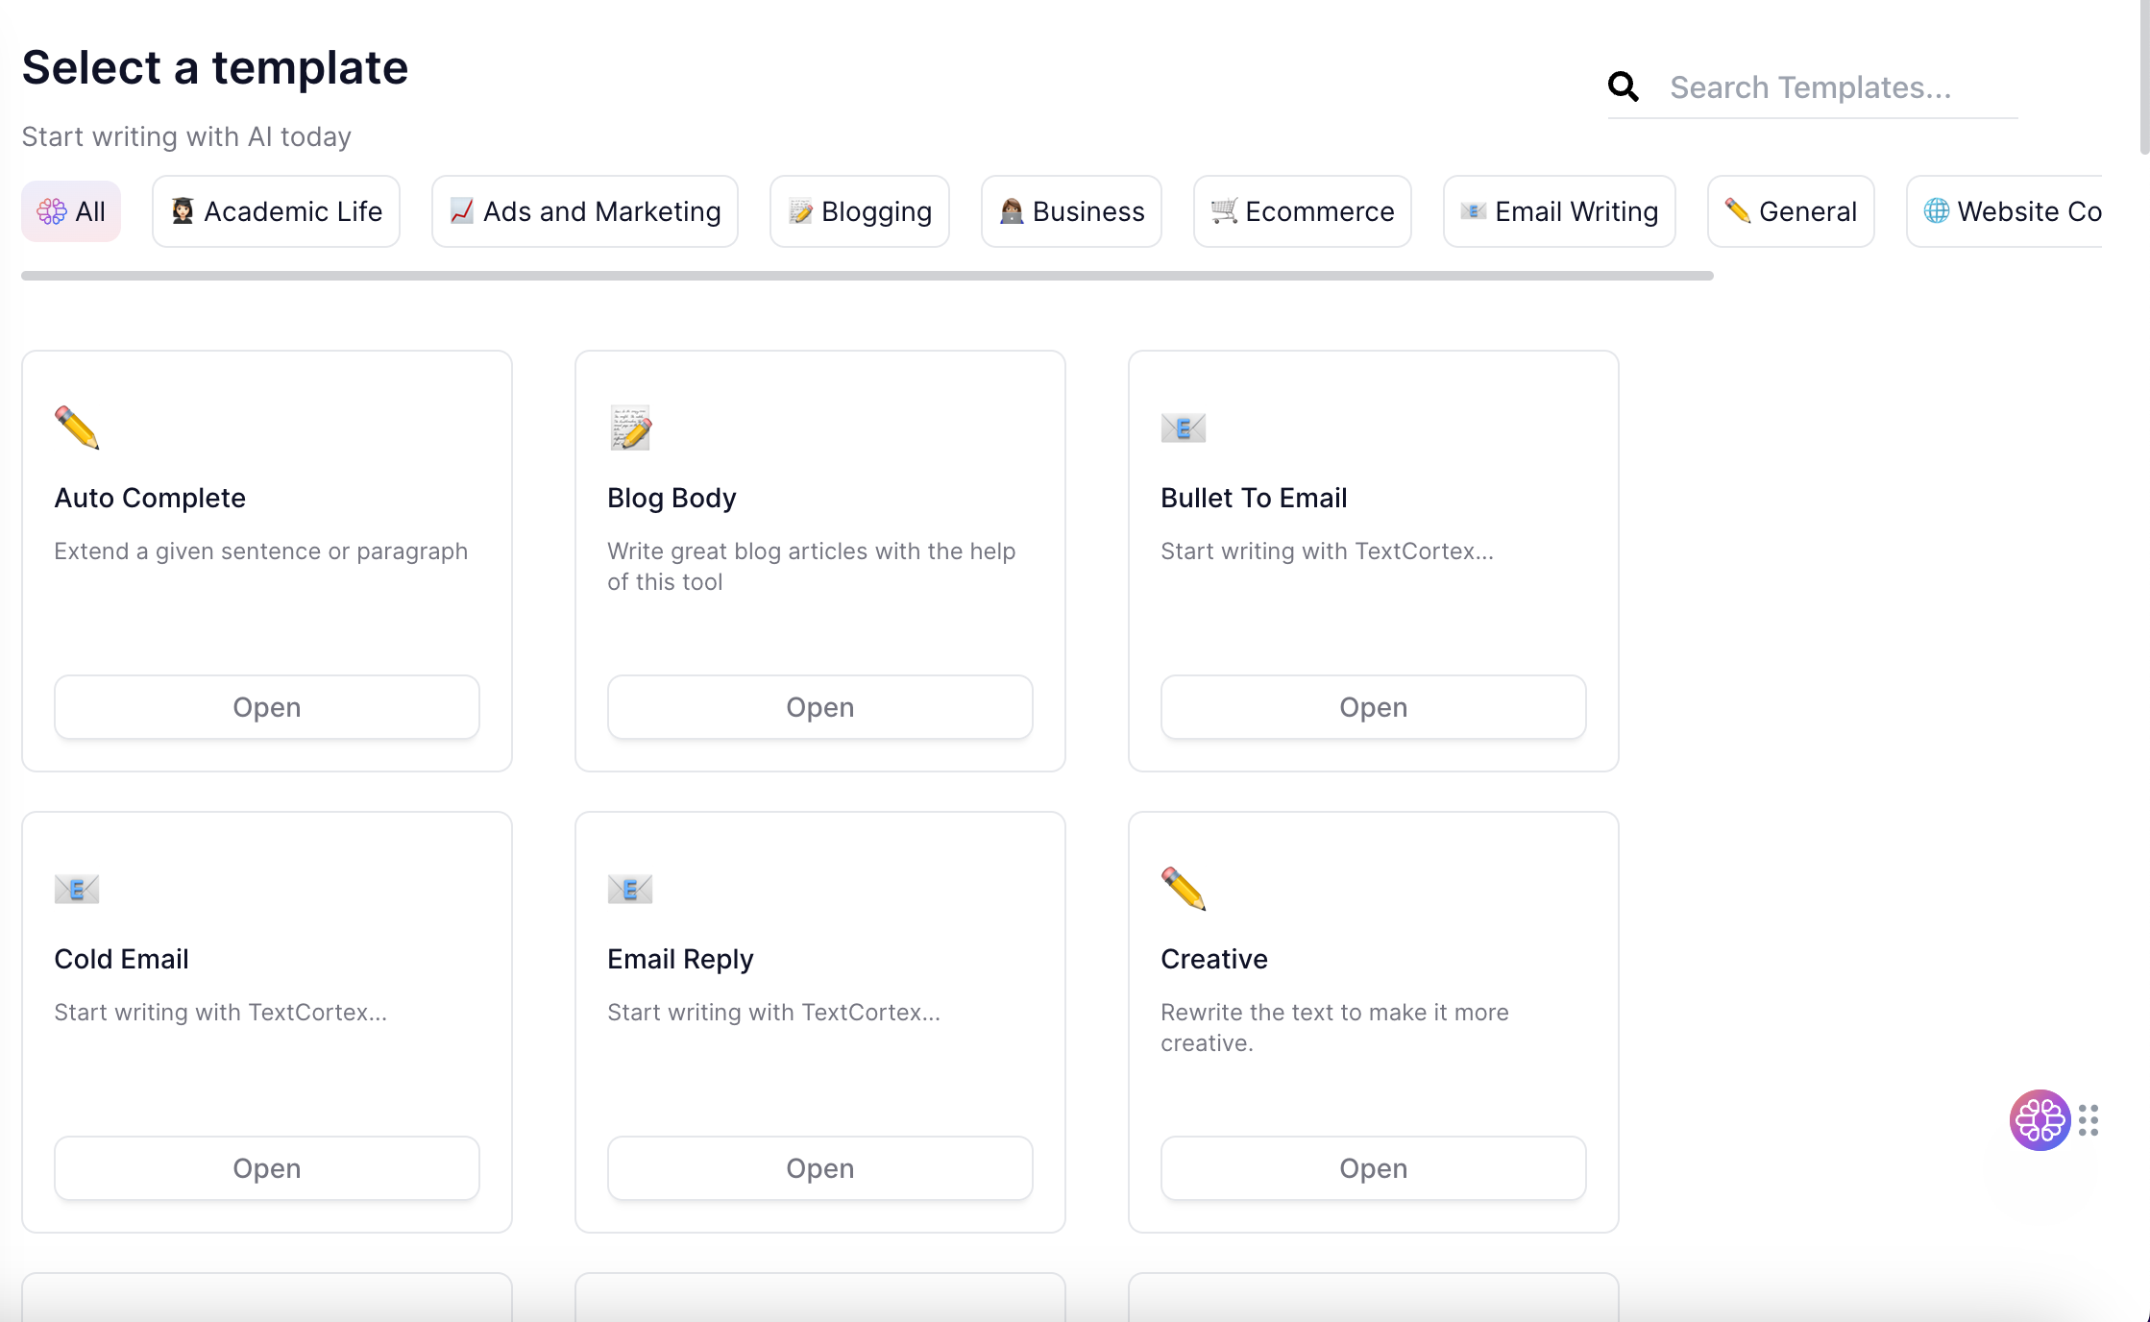Screen dimensions: 2150x1322
Task: Click the envelope icon on Bullet To Email card
Action: 1183,428
